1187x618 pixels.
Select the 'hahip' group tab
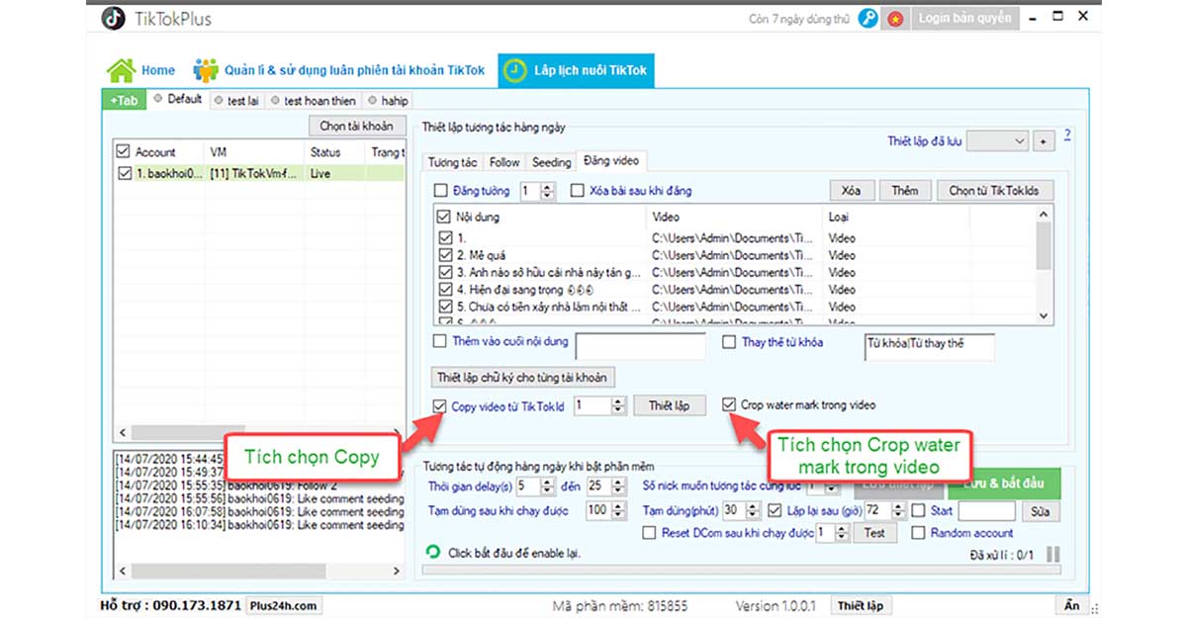pyautogui.click(x=388, y=100)
